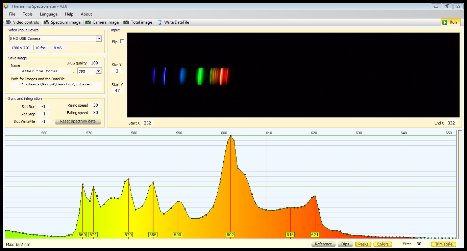467x251 pixels.
Task: Click the Reset spectrum data button
Action: tap(78, 121)
